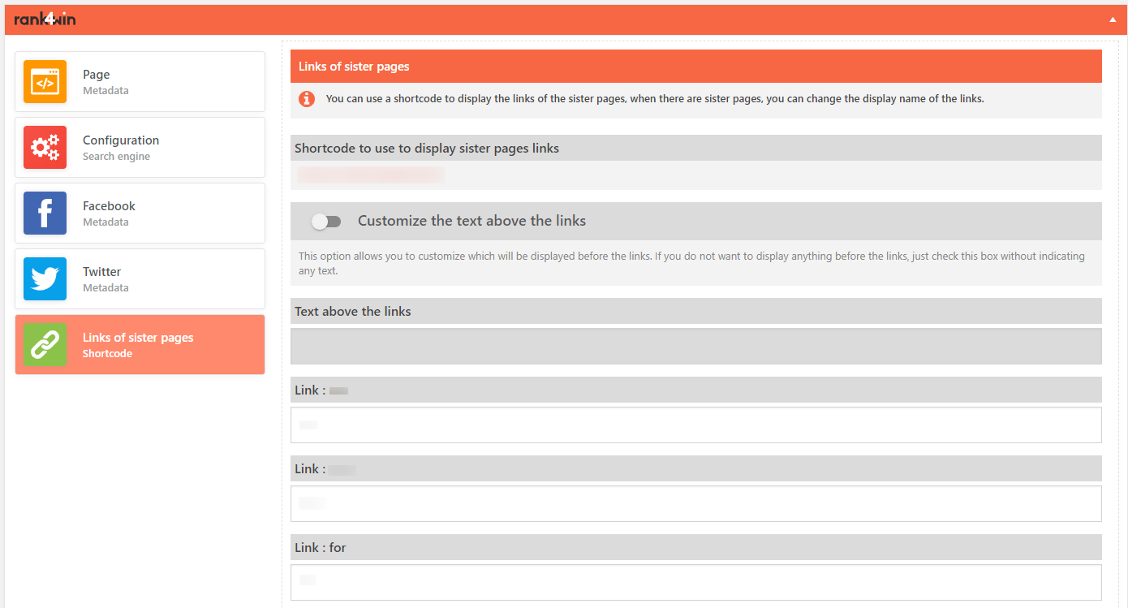
Task: Enable Customize the text above links toggle
Action: click(x=326, y=222)
